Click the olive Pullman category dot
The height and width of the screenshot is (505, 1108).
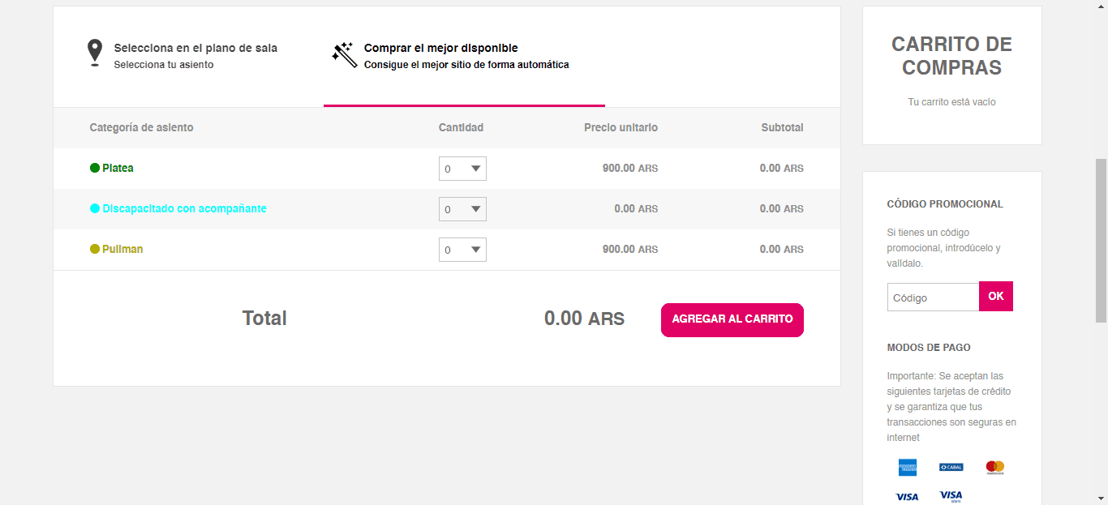tap(95, 250)
